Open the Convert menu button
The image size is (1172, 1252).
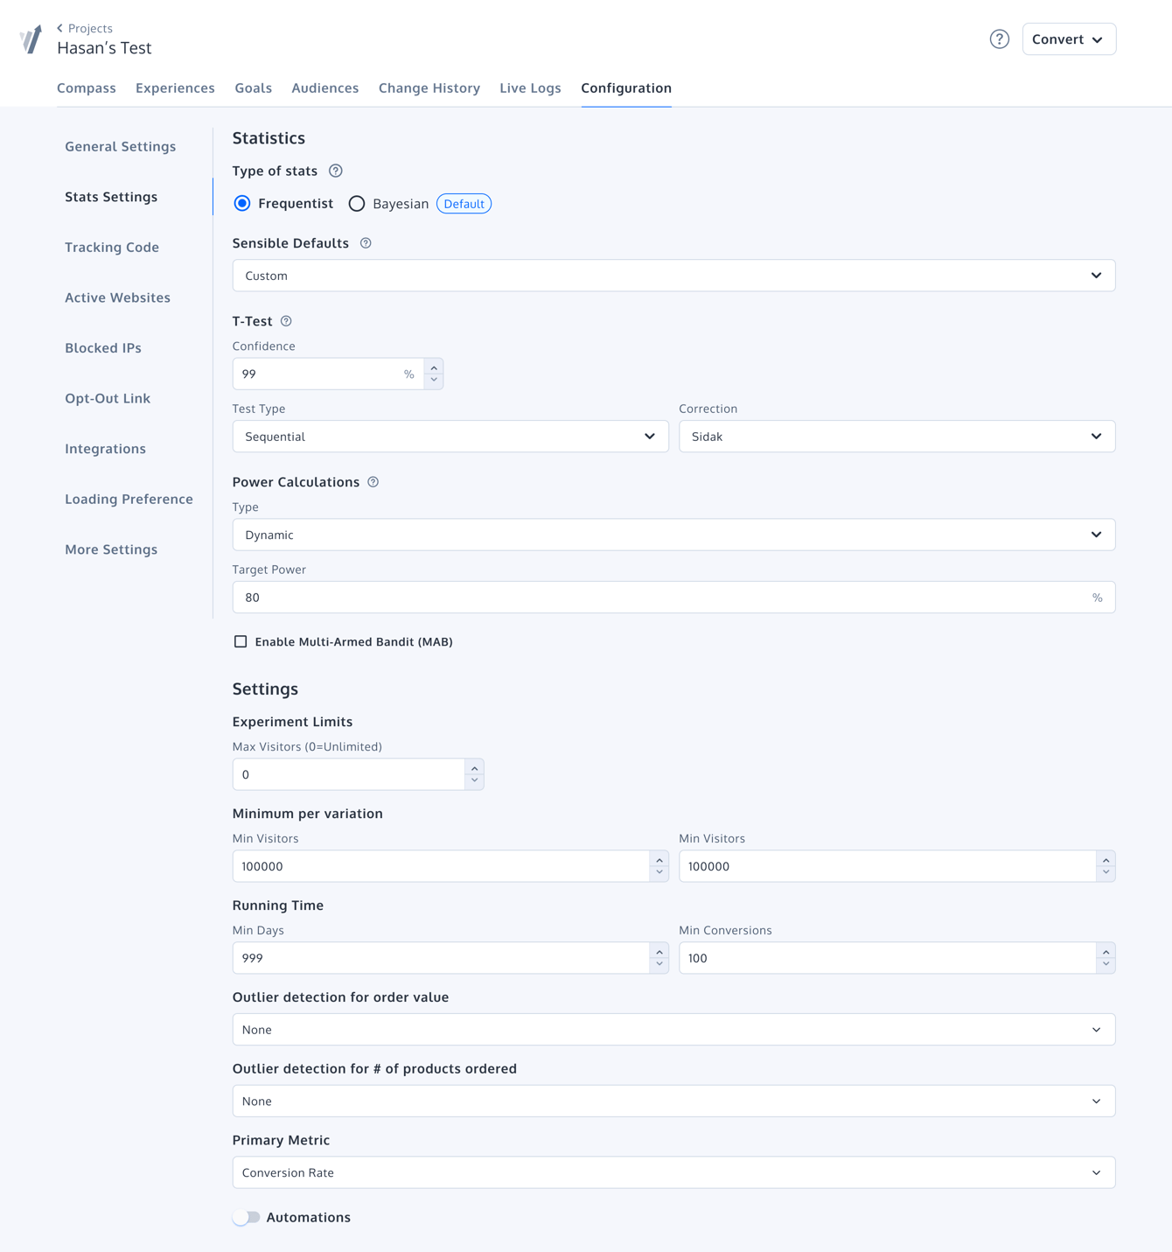click(x=1069, y=38)
